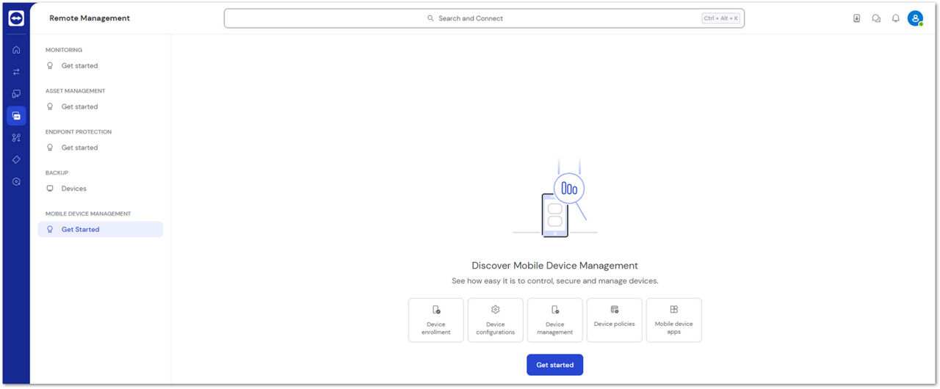Open the user profile avatar

pyautogui.click(x=915, y=18)
